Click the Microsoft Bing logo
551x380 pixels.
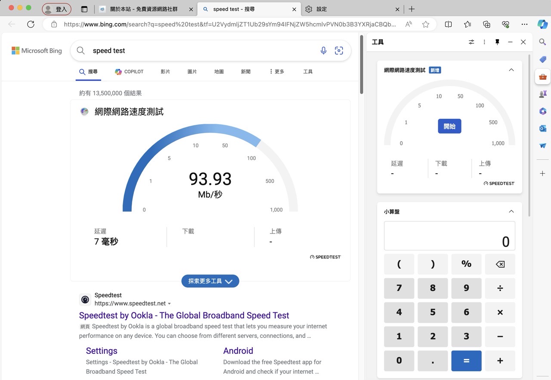pos(37,51)
